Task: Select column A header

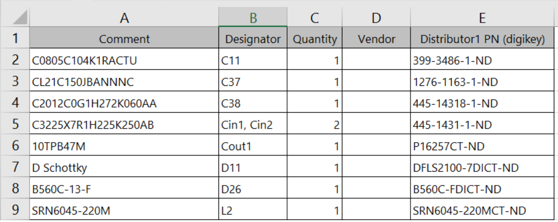Action: click(x=124, y=18)
